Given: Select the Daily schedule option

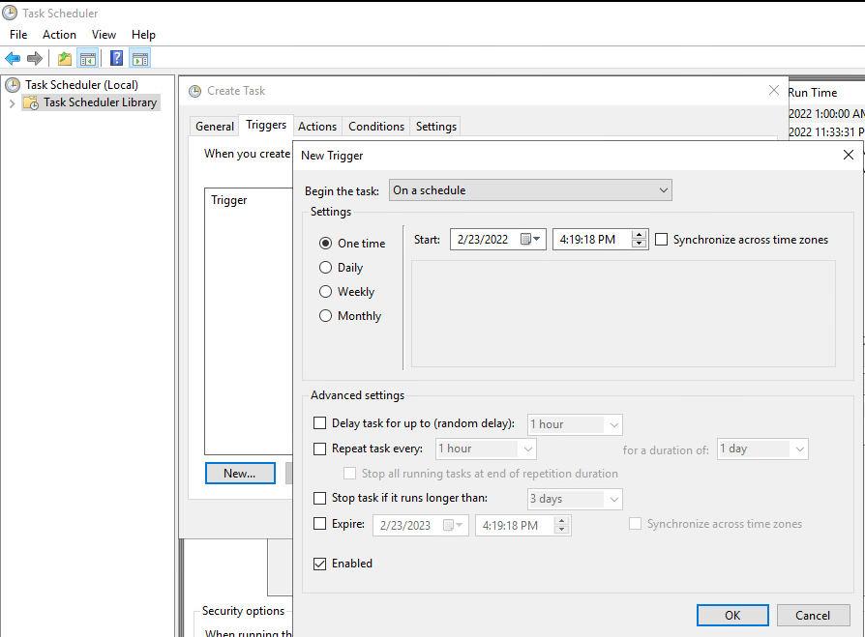Looking at the screenshot, I should [x=325, y=267].
